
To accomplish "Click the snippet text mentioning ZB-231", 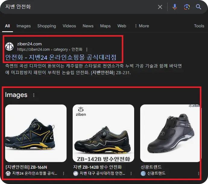I will pos(93,69).
